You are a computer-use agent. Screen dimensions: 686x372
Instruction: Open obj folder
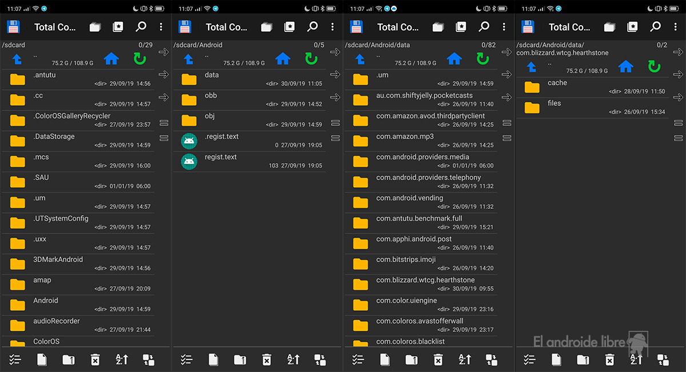249,120
